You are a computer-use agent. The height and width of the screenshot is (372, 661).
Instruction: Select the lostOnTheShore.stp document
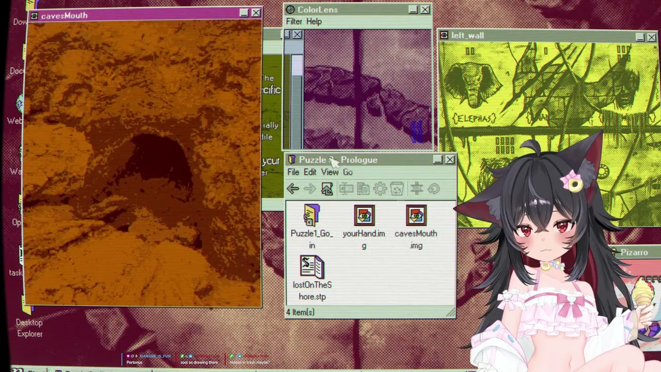point(312,278)
